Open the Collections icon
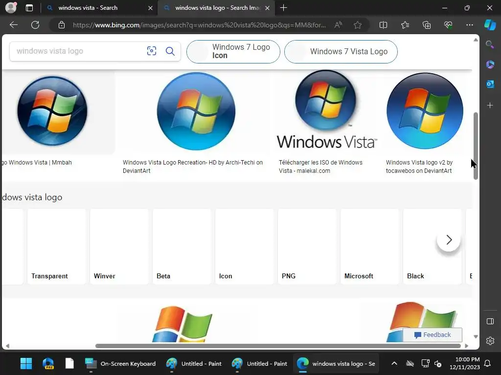This screenshot has width=501, height=375. point(427,25)
